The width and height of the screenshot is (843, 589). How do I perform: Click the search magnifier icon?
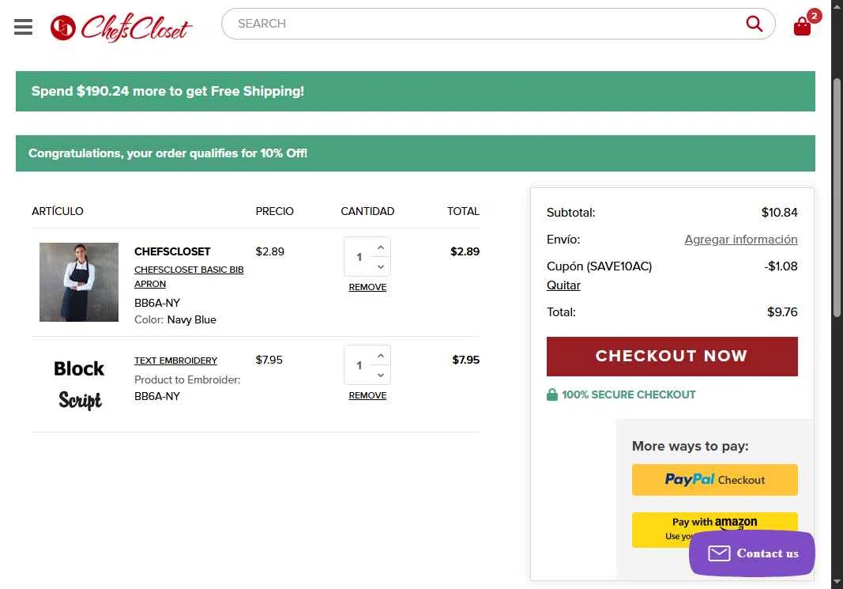point(755,24)
